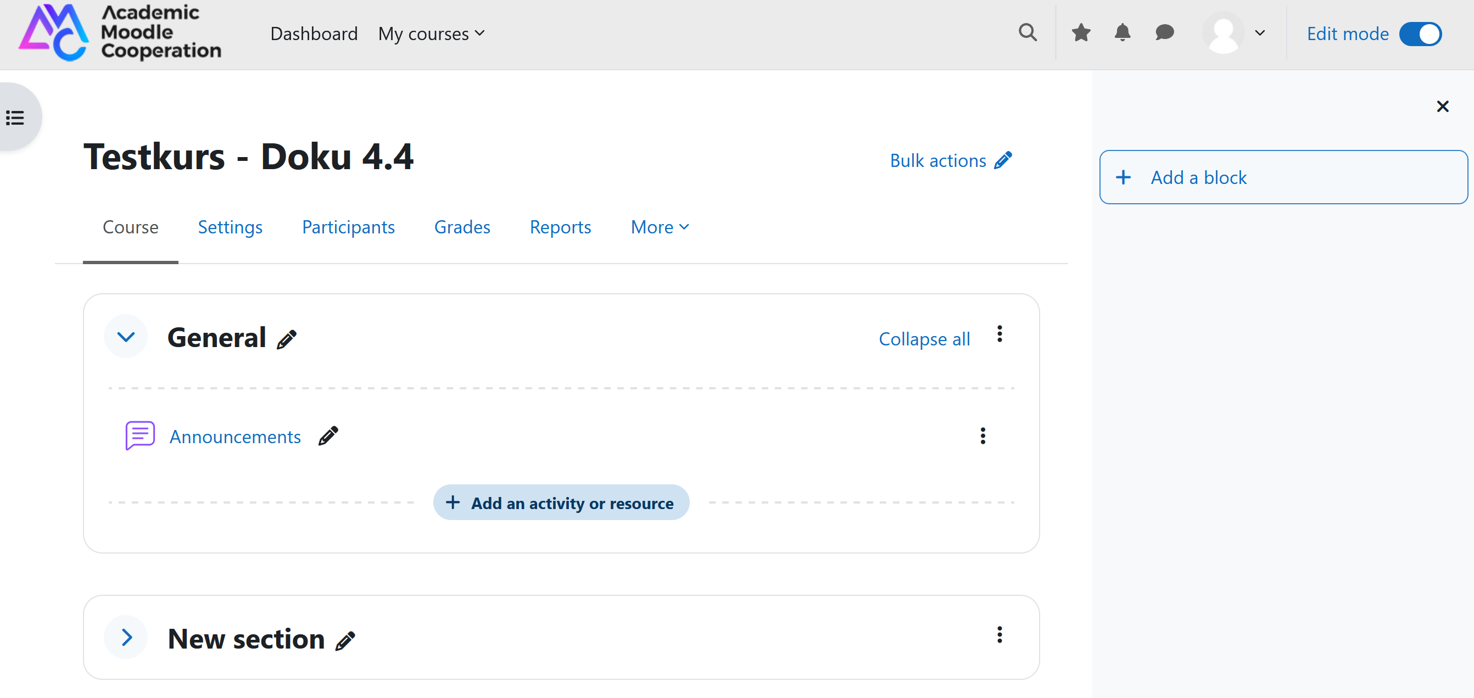The image size is (1474, 698).
Task: Click the Announcements forum icon
Action: pyautogui.click(x=140, y=436)
